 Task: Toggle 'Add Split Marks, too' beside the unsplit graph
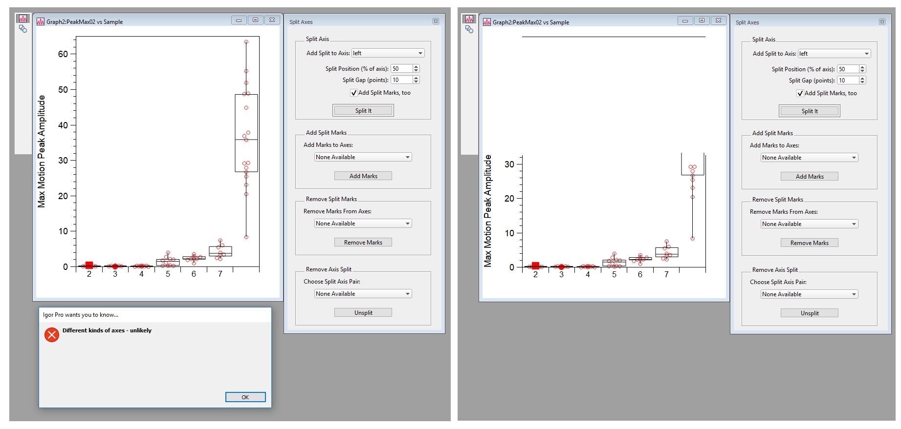pyautogui.click(x=354, y=93)
